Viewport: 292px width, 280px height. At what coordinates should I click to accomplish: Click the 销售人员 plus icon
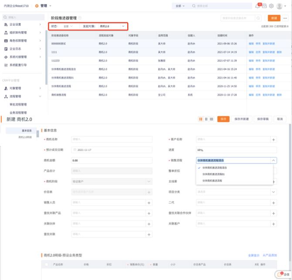coord(149,203)
